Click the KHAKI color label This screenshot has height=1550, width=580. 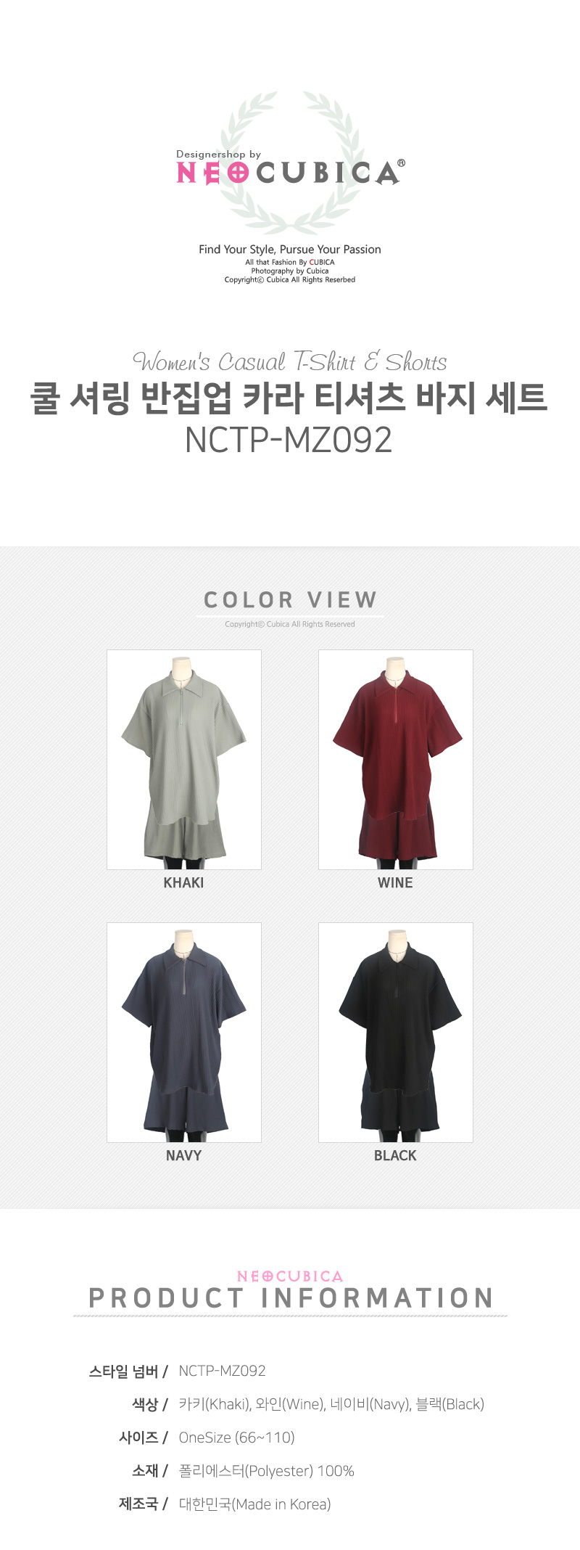(x=183, y=883)
